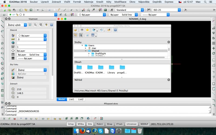Toggle the tree view icon in design resources
This screenshot has width=216, height=135.
point(76,35)
